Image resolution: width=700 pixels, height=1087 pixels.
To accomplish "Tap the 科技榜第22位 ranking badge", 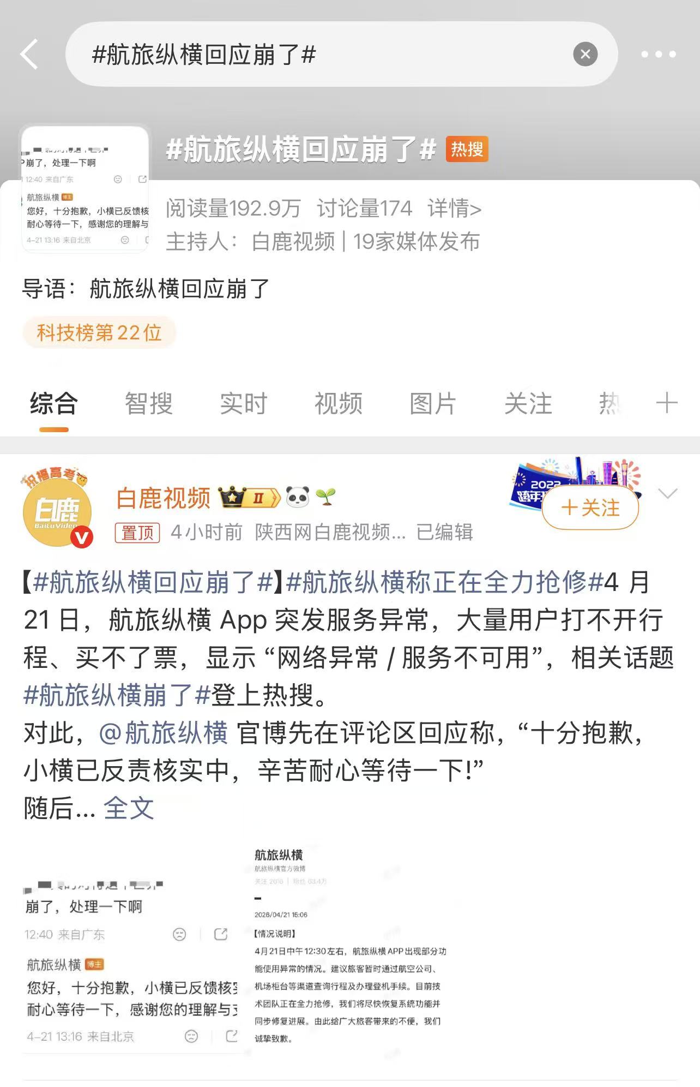I will tap(99, 332).
